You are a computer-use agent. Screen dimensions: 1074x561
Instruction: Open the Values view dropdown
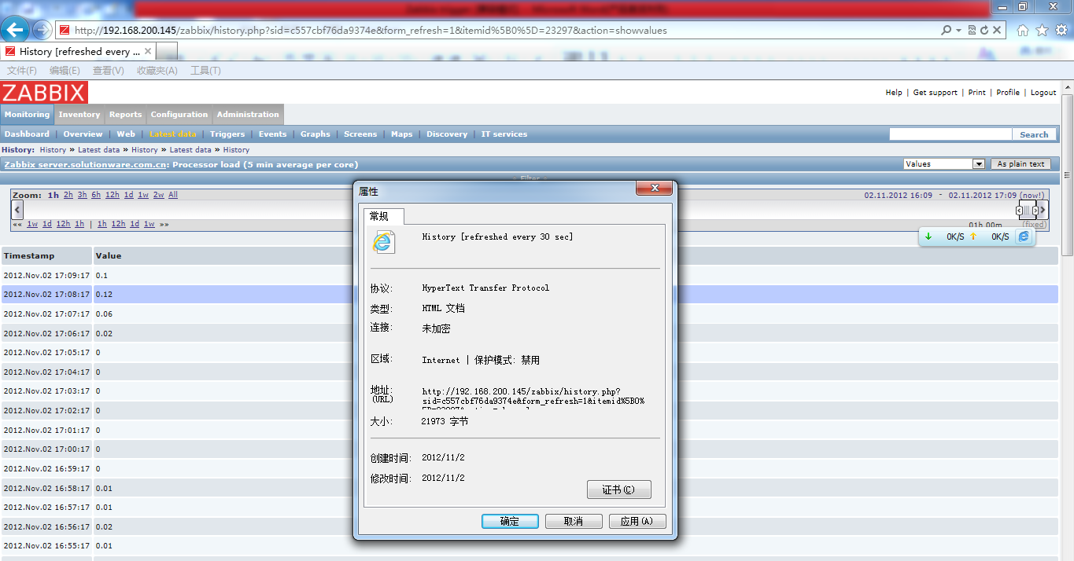click(x=944, y=164)
